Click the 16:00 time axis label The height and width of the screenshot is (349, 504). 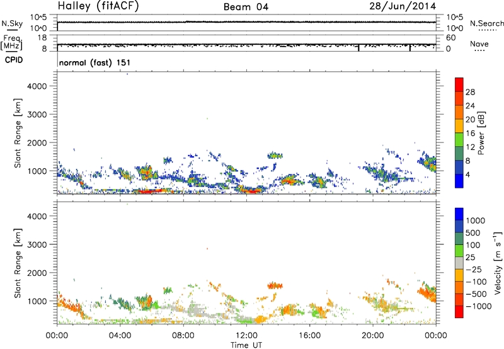309,336
